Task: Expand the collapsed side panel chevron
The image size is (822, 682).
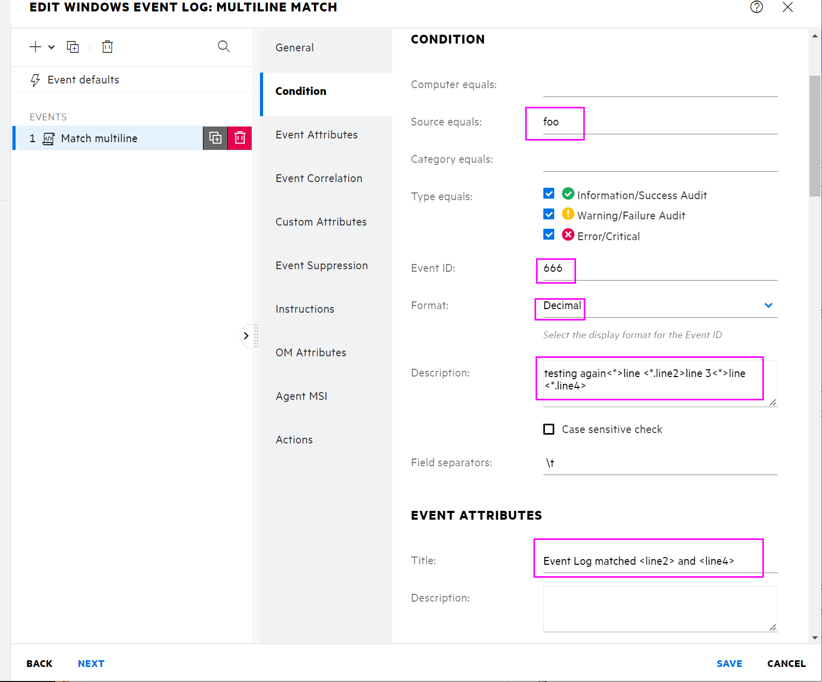Action: 246,336
